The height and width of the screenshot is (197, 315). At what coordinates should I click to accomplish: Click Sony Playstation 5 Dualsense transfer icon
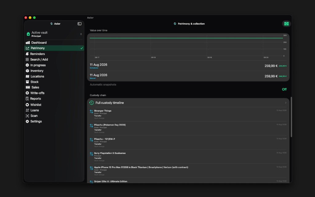pos(91,154)
